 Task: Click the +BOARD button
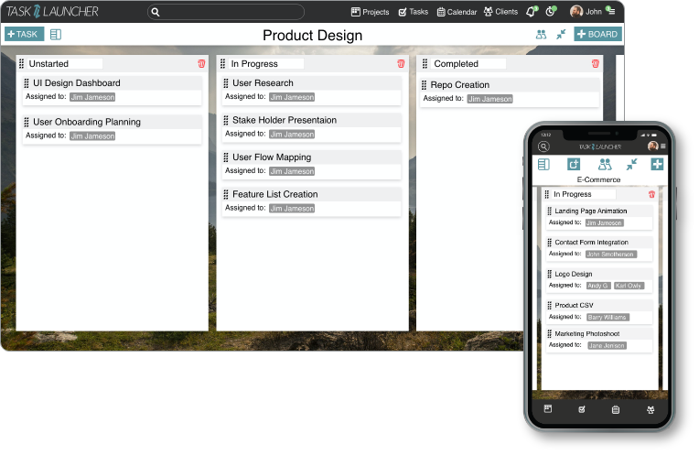[x=597, y=35]
